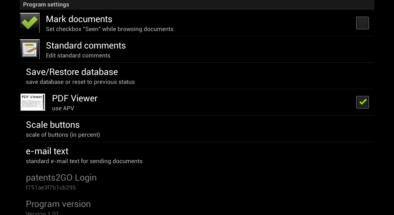Click 'save database or reset' description
The width and height of the screenshot is (394, 215).
80,82
